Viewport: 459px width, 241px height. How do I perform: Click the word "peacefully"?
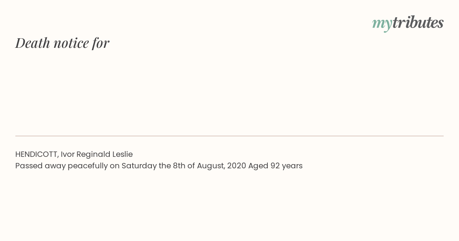pyautogui.click(x=88, y=166)
